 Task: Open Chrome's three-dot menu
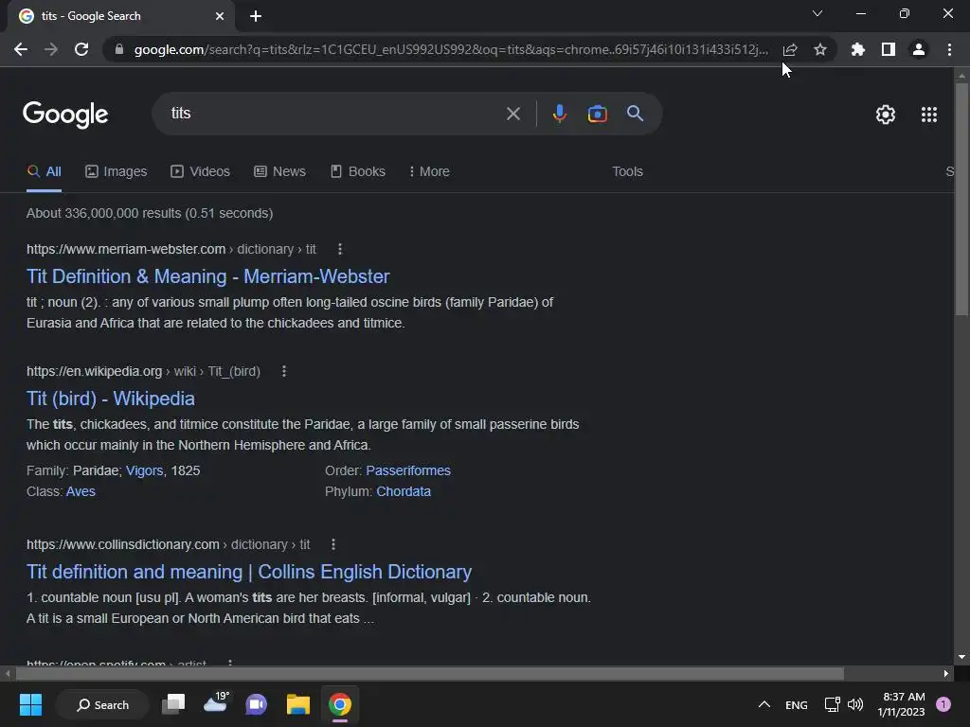click(949, 49)
